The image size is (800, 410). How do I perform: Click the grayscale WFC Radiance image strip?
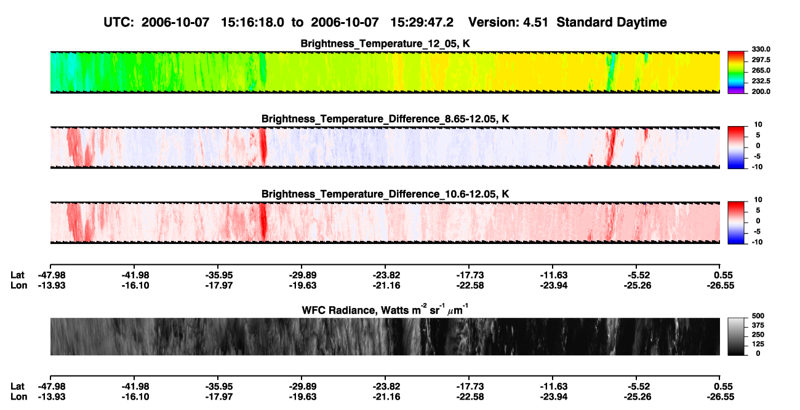385,336
